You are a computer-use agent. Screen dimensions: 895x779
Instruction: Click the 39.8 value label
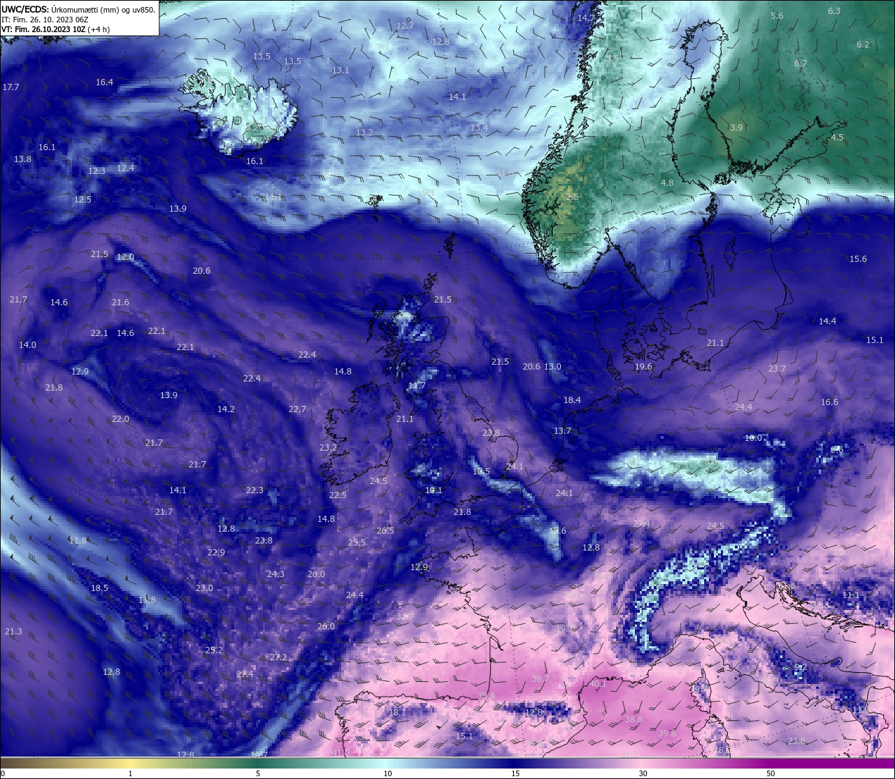pos(667,734)
